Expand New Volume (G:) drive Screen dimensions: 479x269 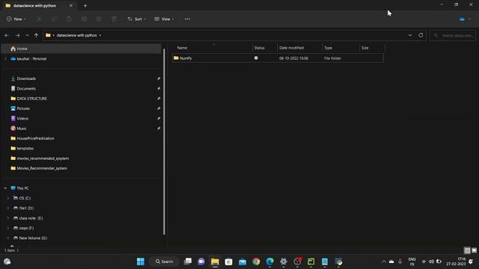click(8, 238)
